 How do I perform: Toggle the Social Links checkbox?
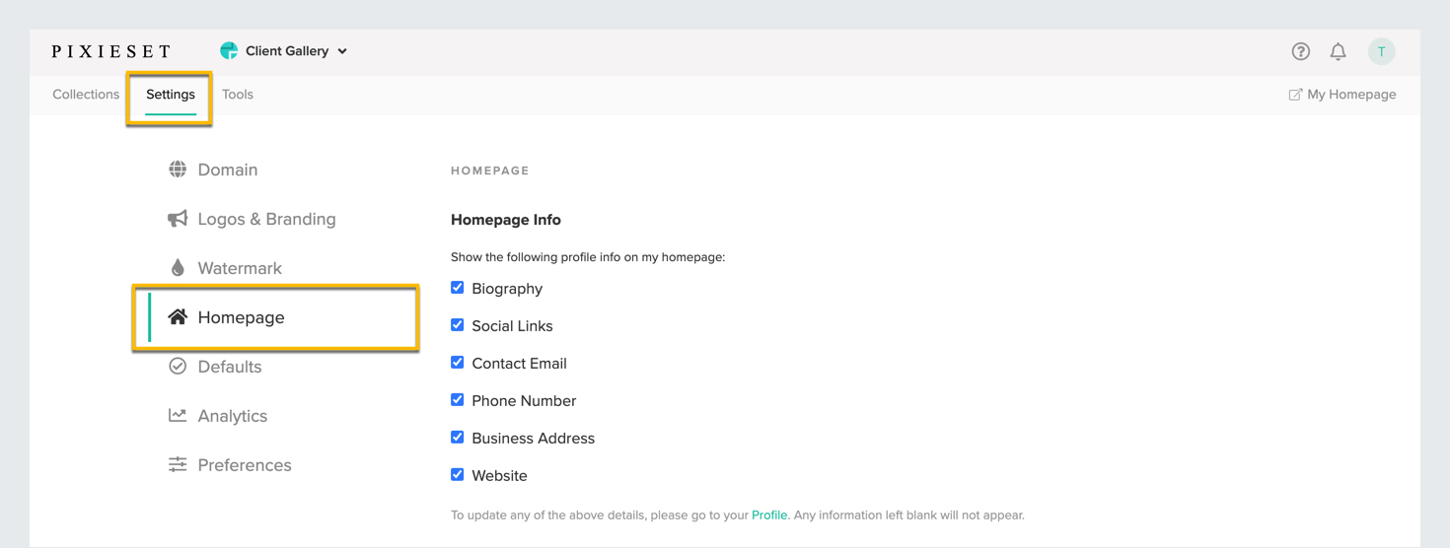click(x=458, y=325)
